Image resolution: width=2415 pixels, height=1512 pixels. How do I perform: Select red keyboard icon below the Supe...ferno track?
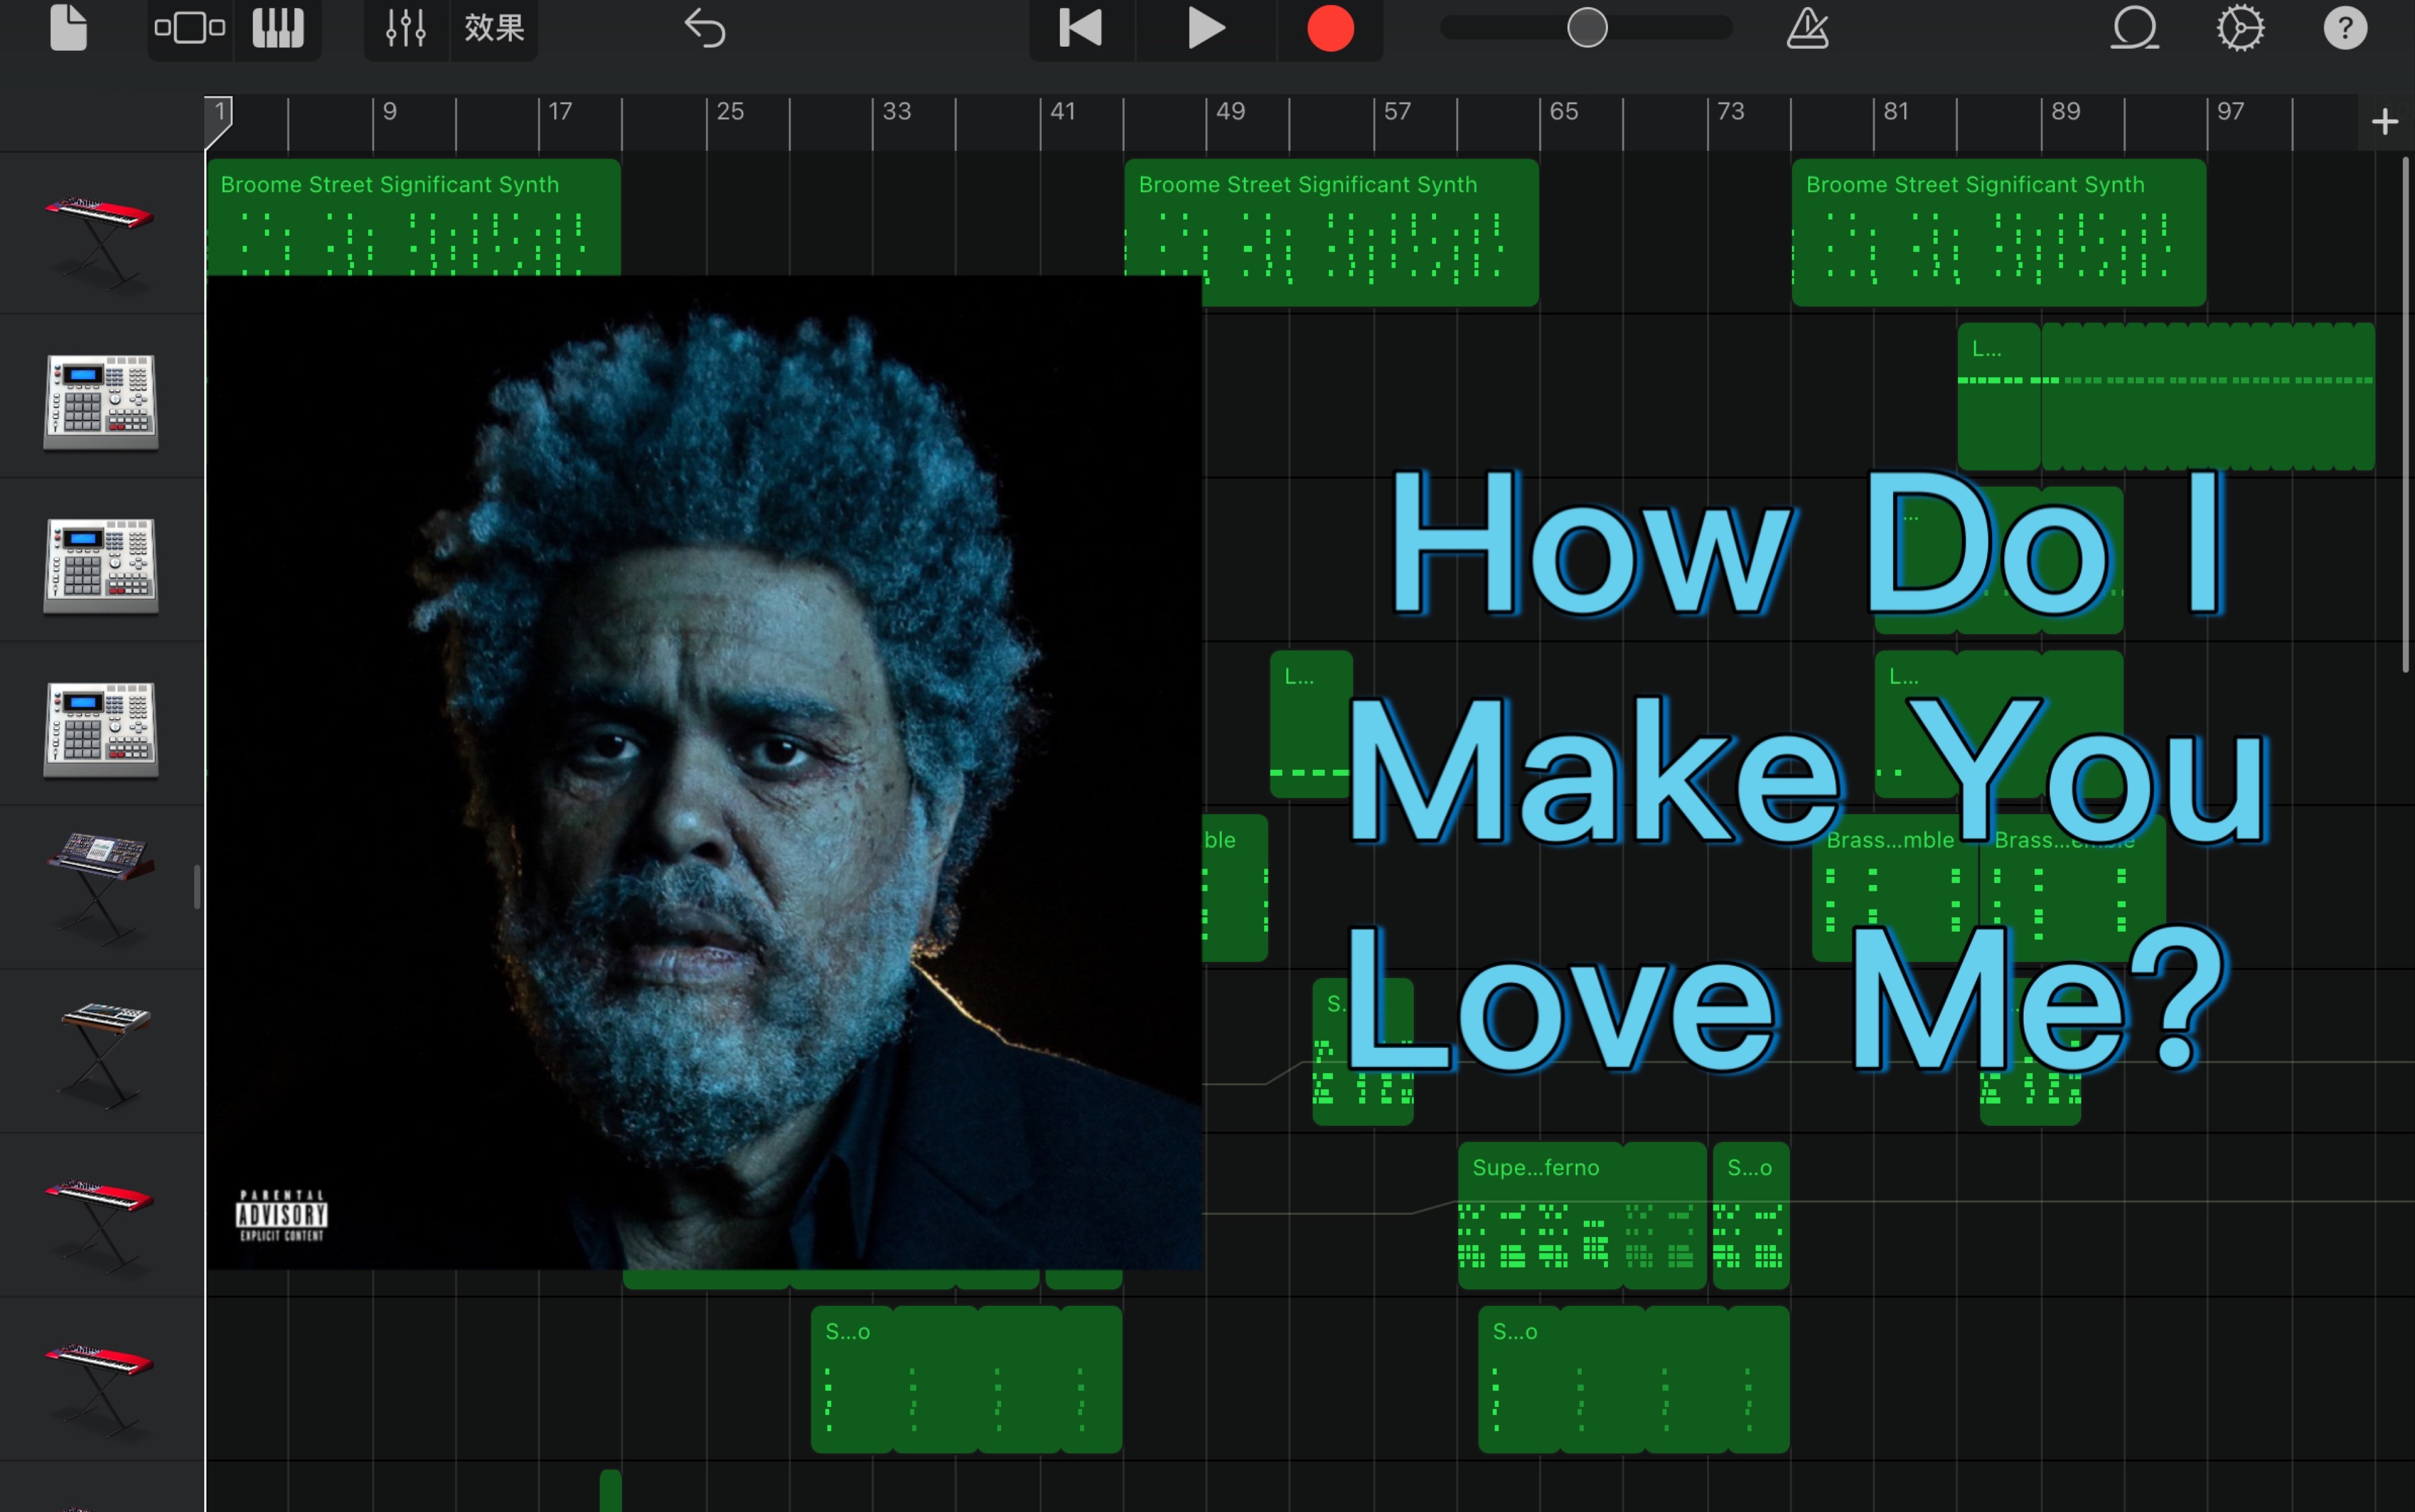click(100, 1390)
